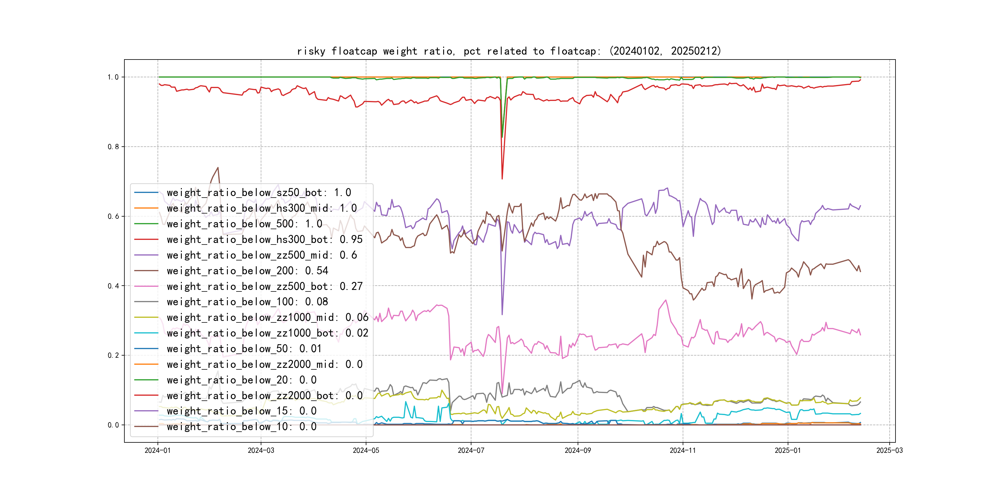Image resolution: width=995 pixels, height=497 pixels.
Task: Click legend entry weight_ratio_below_zz2000_mid
Action: tap(264, 364)
